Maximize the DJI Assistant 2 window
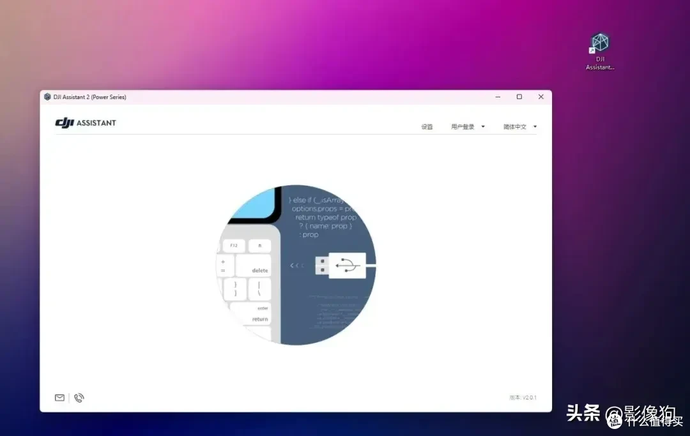This screenshot has height=436, width=690. (x=519, y=96)
